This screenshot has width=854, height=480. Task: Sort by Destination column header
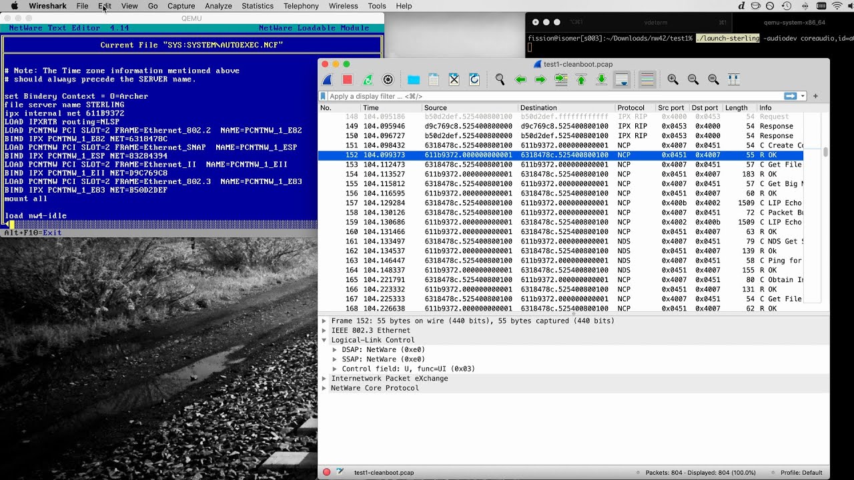[x=566, y=107]
